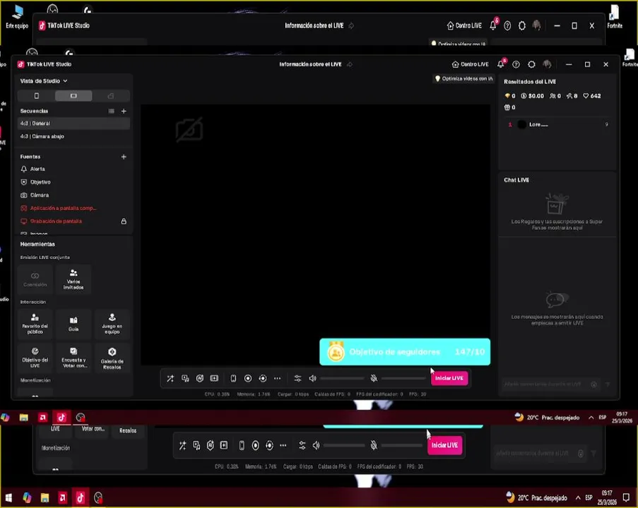The image size is (638, 508).
Task: Click the image-and-music media icon in front window toolbar
Action: [185, 378]
